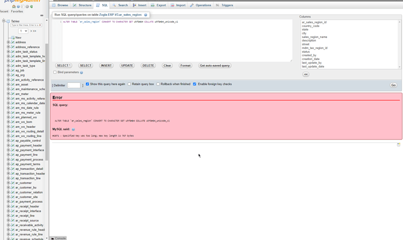Check Rollback when finished
This screenshot has height=240, width=403.
158,84
